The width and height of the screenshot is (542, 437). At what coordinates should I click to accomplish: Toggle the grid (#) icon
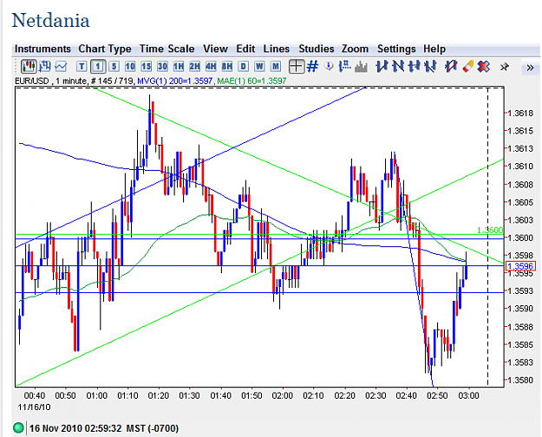(x=312, y=66)
